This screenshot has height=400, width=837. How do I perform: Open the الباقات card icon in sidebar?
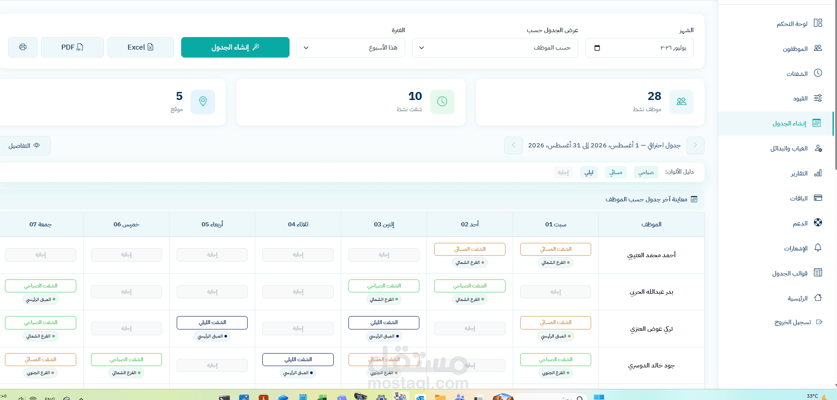click(818, 198)
